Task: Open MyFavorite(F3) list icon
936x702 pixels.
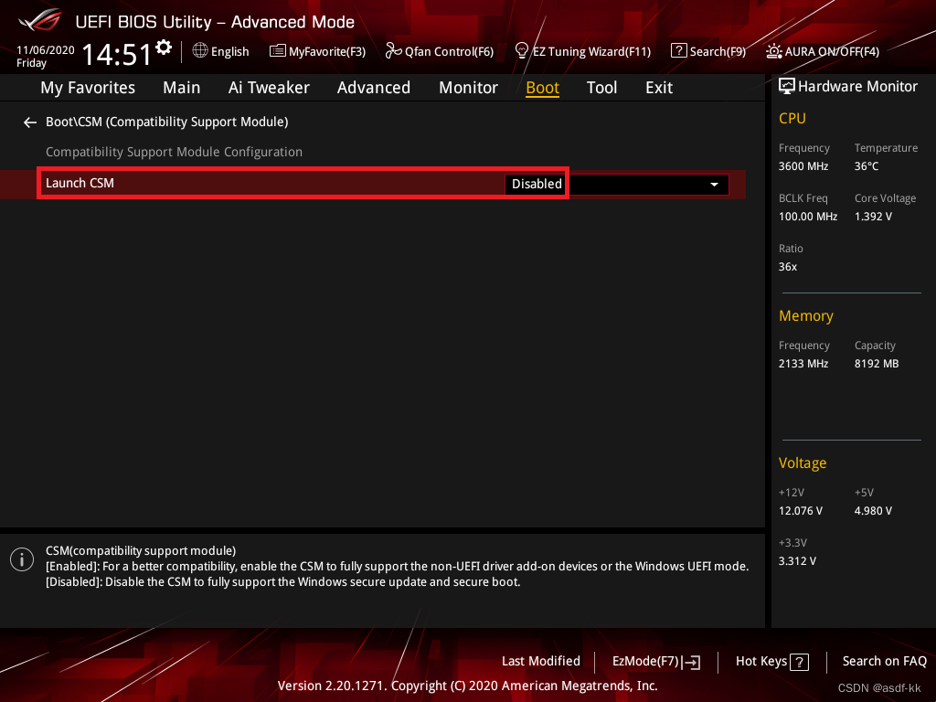Action: [x=278, y=51]
